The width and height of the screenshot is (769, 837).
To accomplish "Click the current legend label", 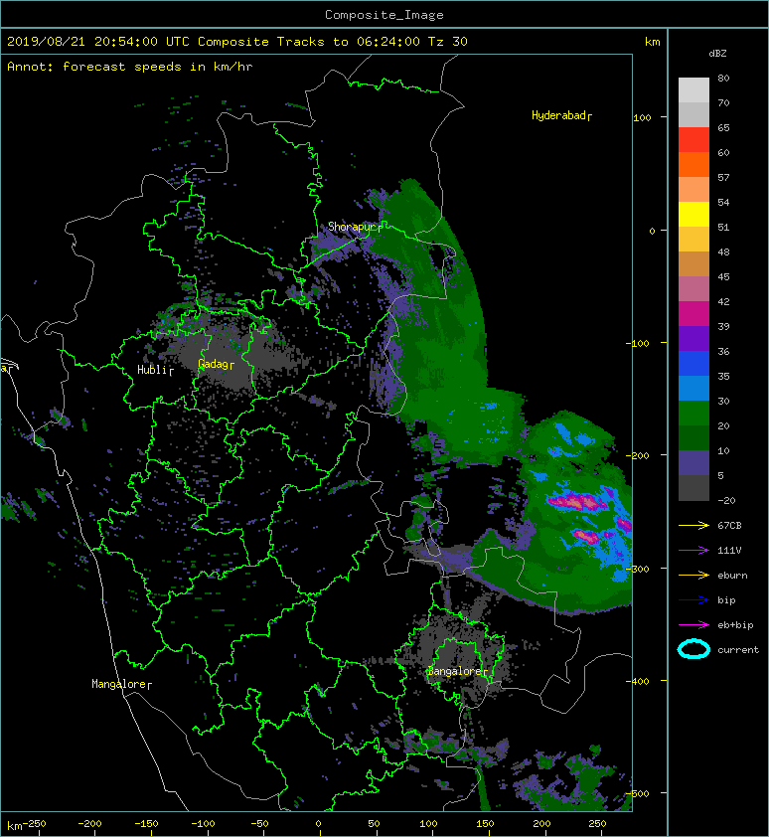I will (738, 650).
